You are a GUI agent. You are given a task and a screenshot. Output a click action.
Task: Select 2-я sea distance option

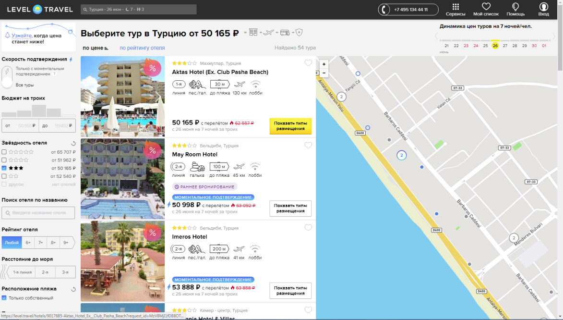tap(45, 272)
